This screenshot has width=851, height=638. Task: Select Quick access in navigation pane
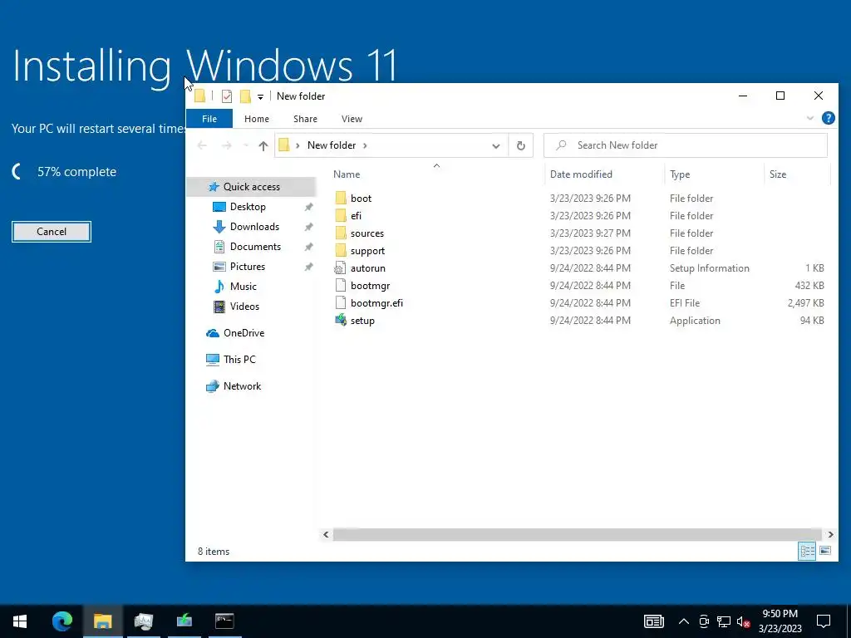coord(251,187)
